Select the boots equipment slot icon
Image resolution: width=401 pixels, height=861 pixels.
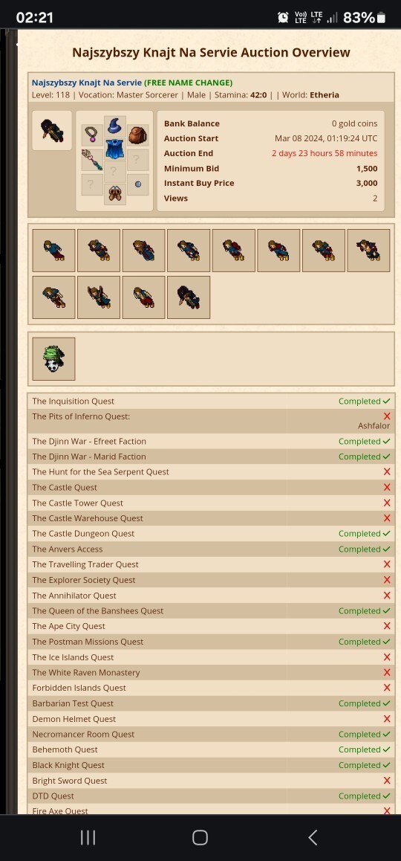(114, 194)
